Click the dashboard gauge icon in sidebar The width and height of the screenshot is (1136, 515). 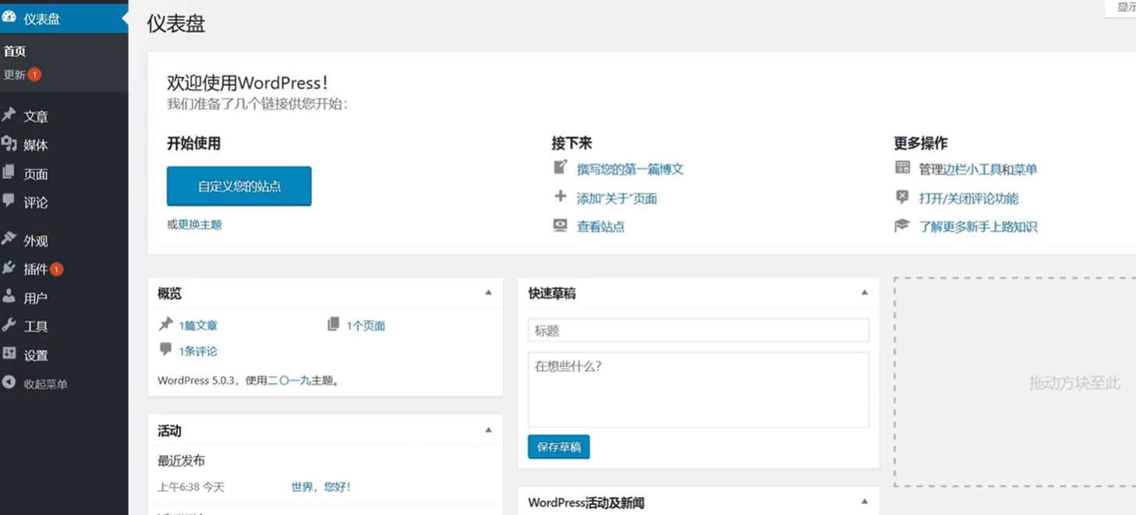point(9,17)
